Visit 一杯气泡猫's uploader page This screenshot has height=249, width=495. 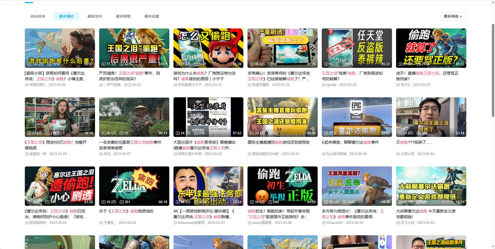click(x=112, y=84)
